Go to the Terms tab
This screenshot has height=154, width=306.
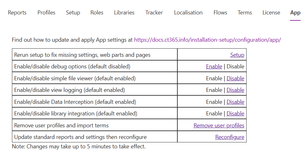tap(245, 13)
